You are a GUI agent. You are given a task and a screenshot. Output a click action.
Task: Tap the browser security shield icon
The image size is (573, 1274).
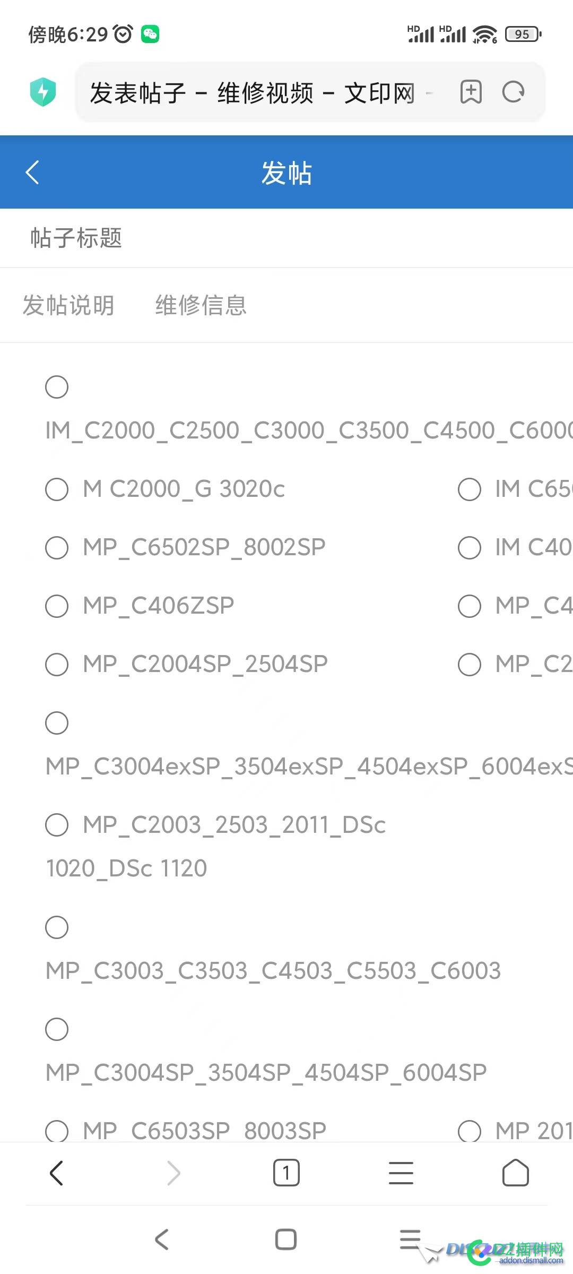[43, 92]
